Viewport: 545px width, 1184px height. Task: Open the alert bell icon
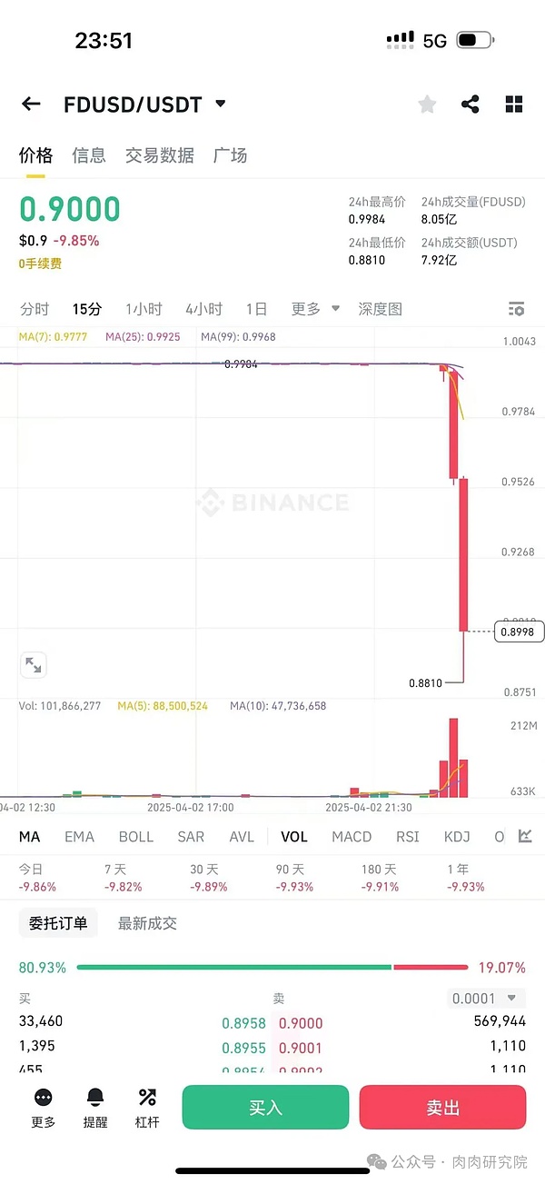tap(95, 1098)
